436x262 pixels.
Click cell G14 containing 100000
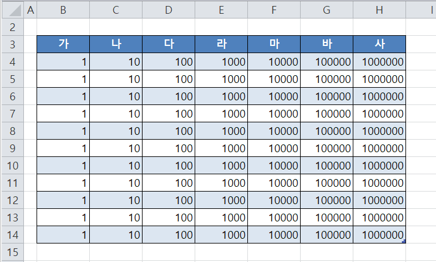coord(327,235)
